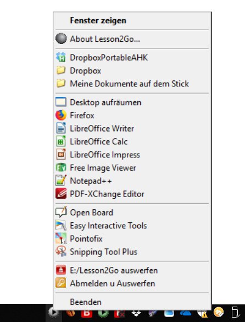Click the LibreOffice Impress presentation icon
Viewport: 245px width, 322px height.
pos(61,155)
